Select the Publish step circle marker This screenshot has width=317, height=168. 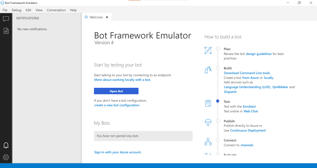[218, 121]
